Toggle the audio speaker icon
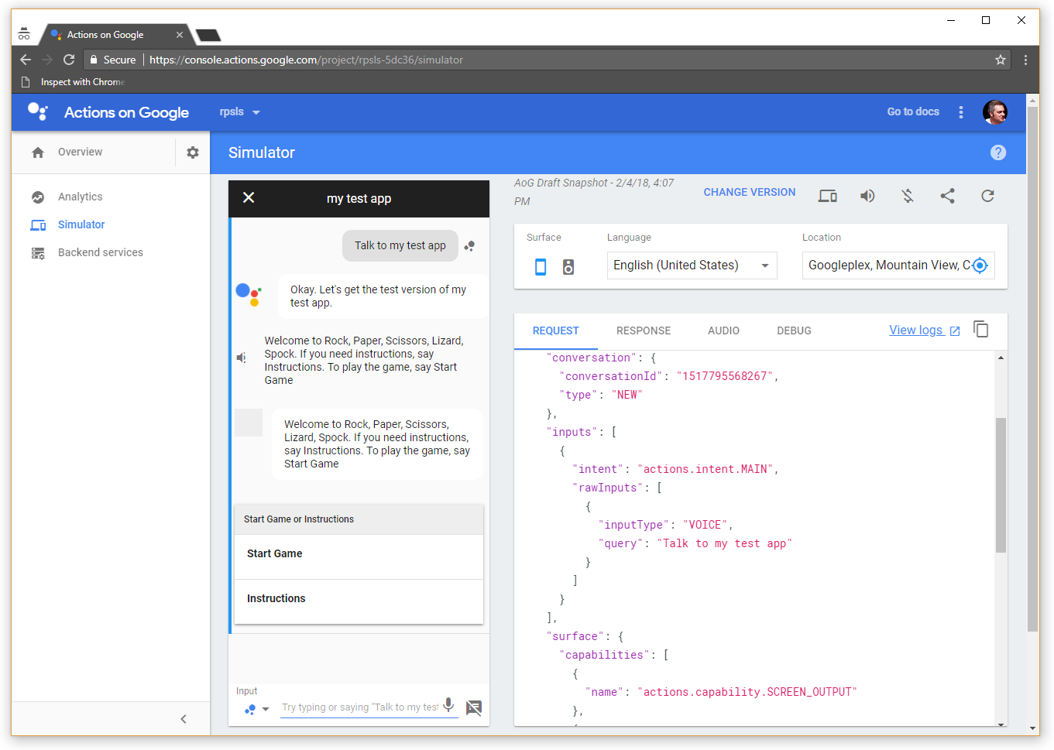 point(867,196)
